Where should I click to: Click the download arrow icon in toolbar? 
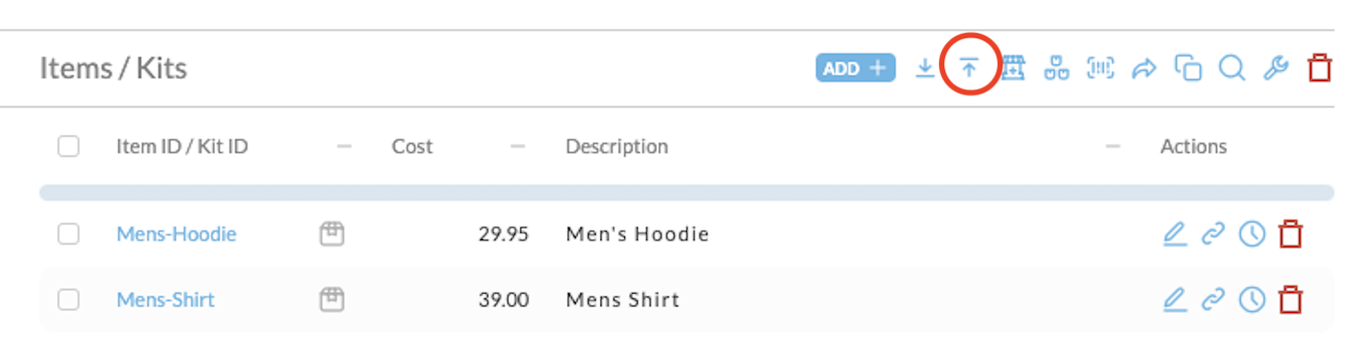point(925,68)
